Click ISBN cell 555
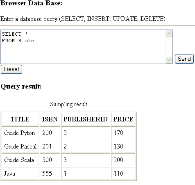This screenshot has width=195, height=185. pyautogui.click(x=50, y=173)
